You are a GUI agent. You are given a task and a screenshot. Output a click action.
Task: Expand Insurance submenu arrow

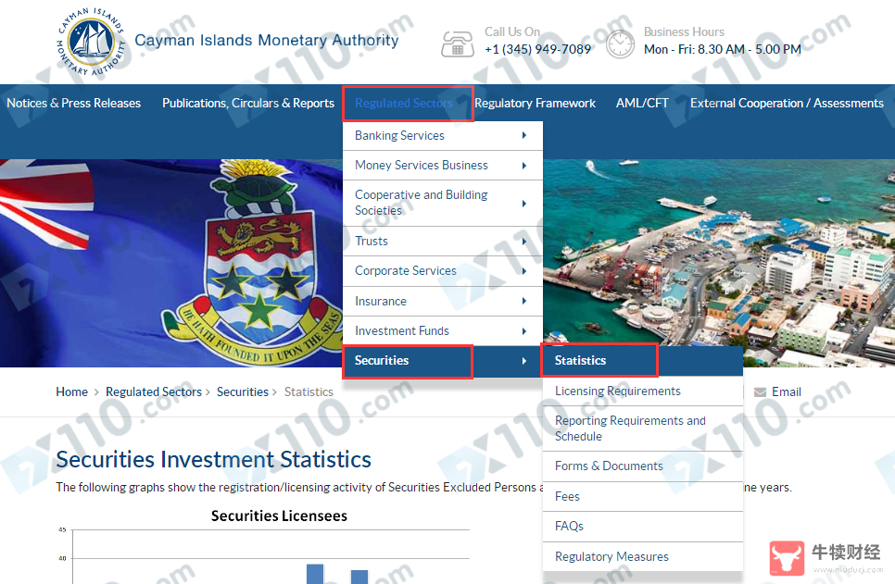click(524, 301)
